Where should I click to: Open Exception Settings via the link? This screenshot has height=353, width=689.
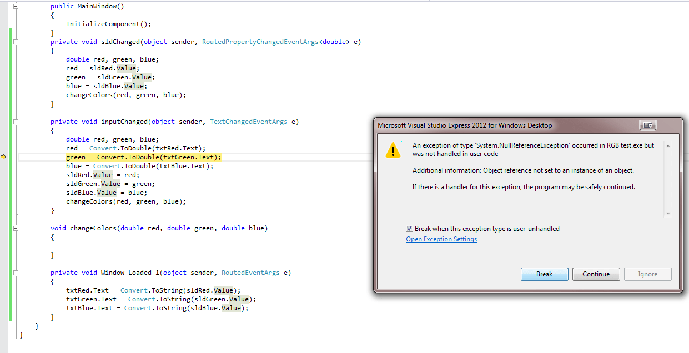pos(441,239)
